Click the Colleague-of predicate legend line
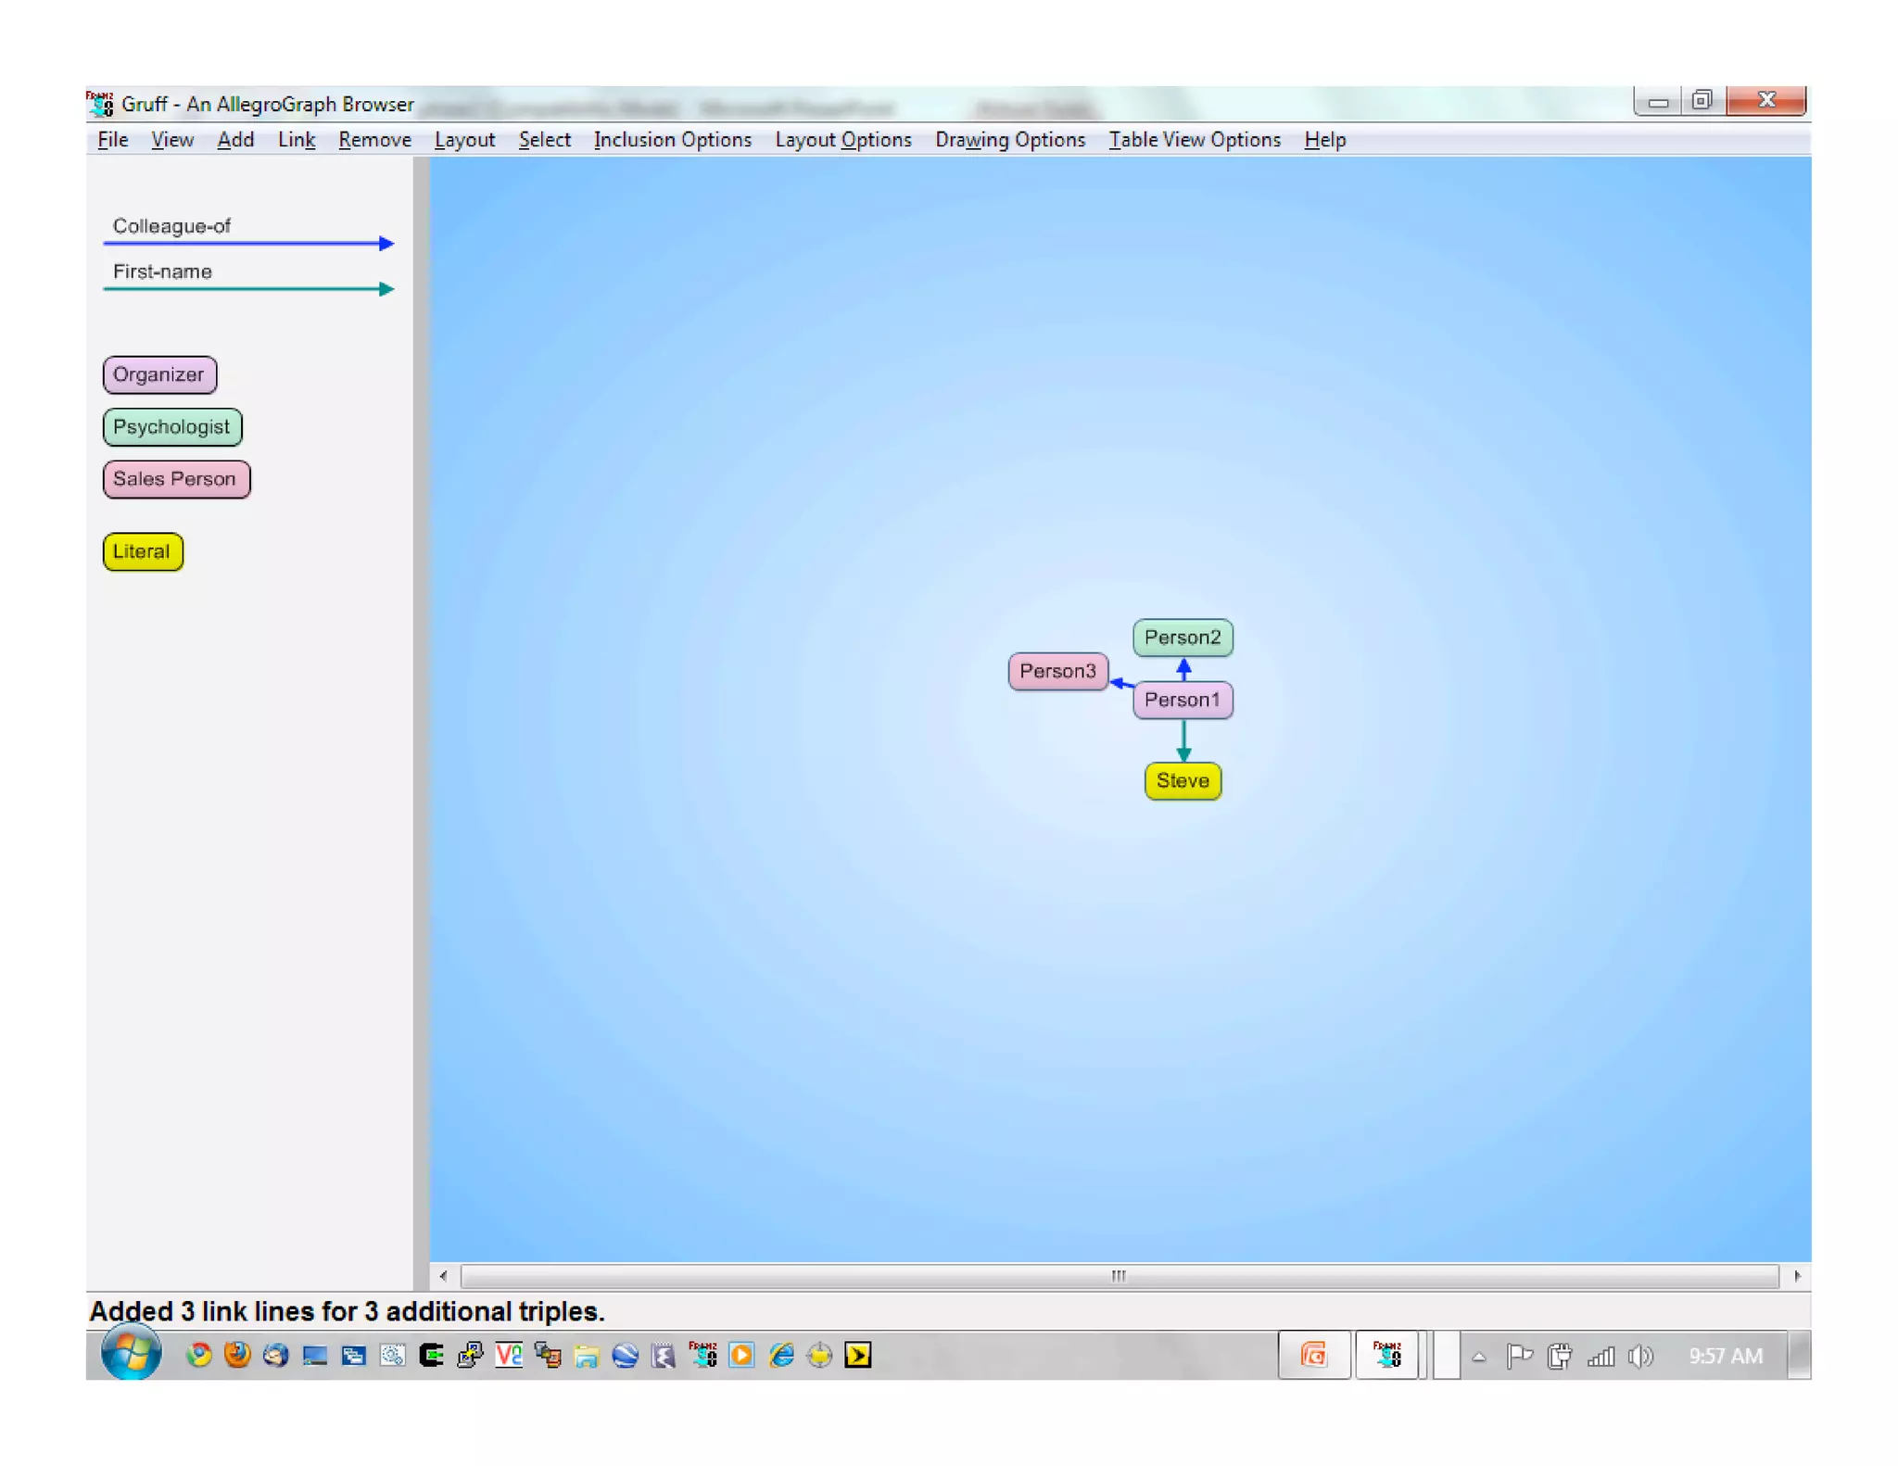The image size is (1898, 1466). 247,243
